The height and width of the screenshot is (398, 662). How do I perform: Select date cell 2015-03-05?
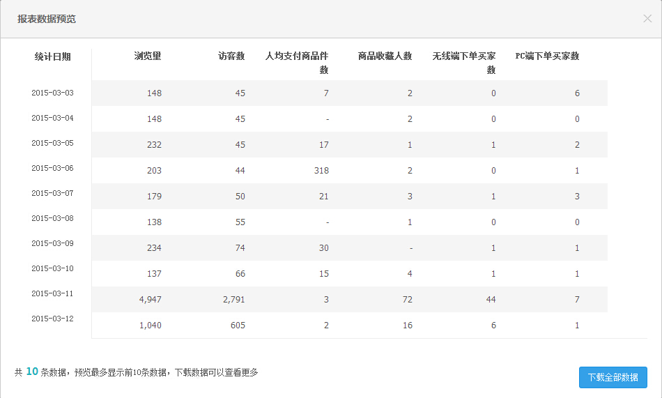pos(52,143)
